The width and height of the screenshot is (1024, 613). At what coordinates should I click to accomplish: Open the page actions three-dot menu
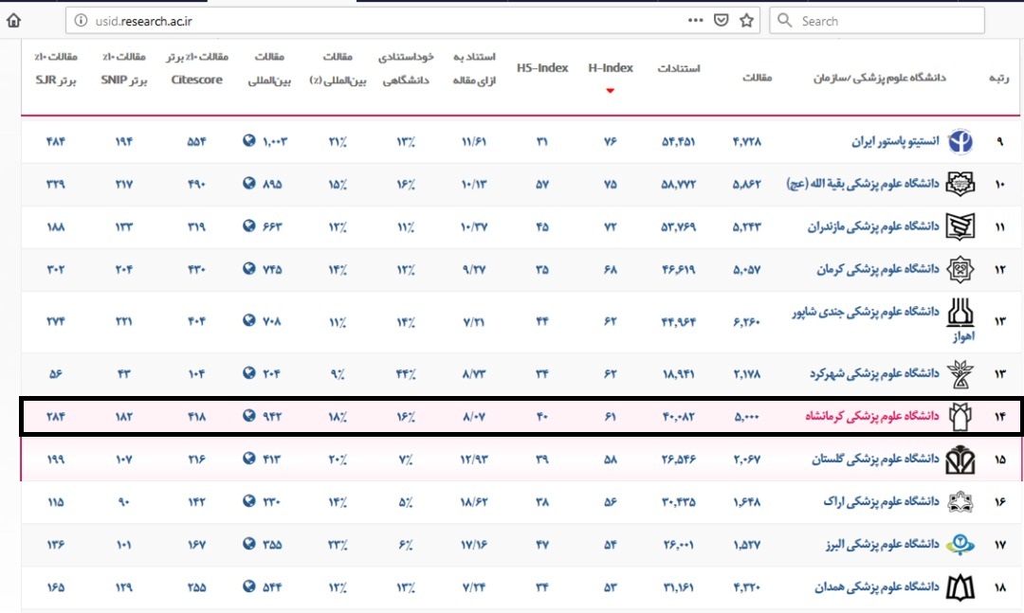tap(695, 20)
